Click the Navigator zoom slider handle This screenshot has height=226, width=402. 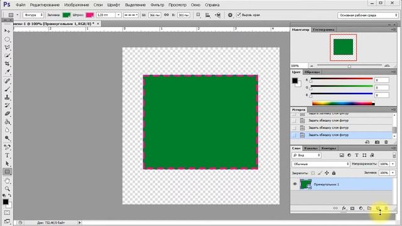tap(349, 66)
